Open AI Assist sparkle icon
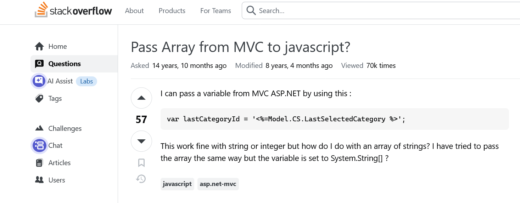The height and width of the screenshot is (203, 520). click(39, 81)
